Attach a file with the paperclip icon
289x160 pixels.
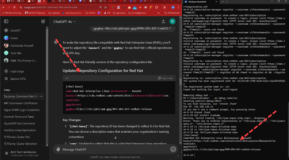click(x=58, y=149)
